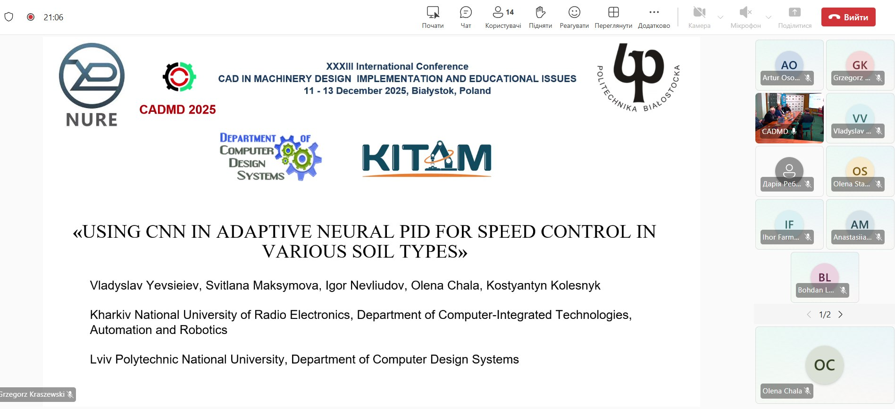The height and width of the screenshot is (409, 895).
Task: Select the CADMD video thumbnail
Action: 789,117
